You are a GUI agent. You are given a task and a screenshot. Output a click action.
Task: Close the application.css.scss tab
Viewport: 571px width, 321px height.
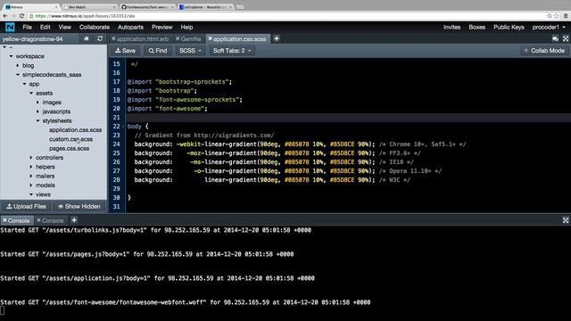tap(211, 38)
